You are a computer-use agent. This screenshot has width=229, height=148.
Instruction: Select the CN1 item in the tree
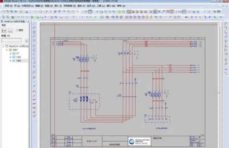(x=18, y=57)
